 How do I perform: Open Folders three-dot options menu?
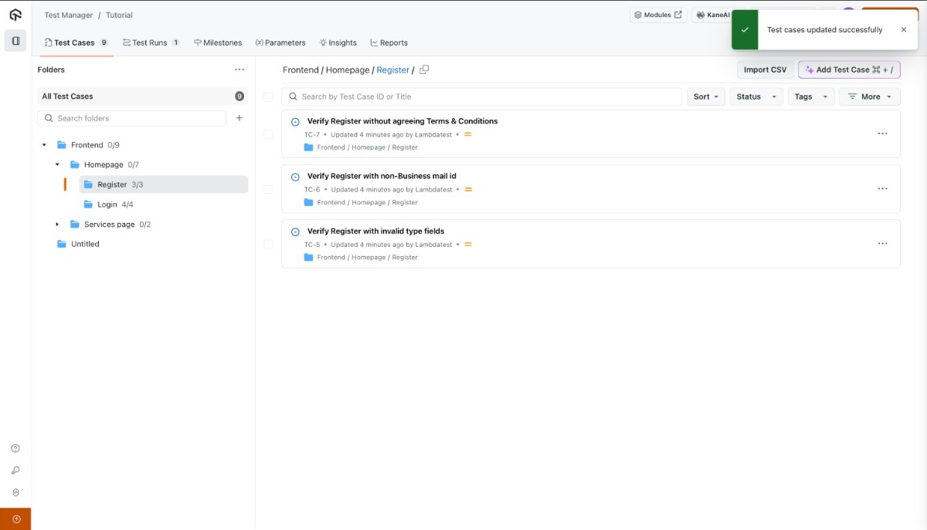(239, 69)
